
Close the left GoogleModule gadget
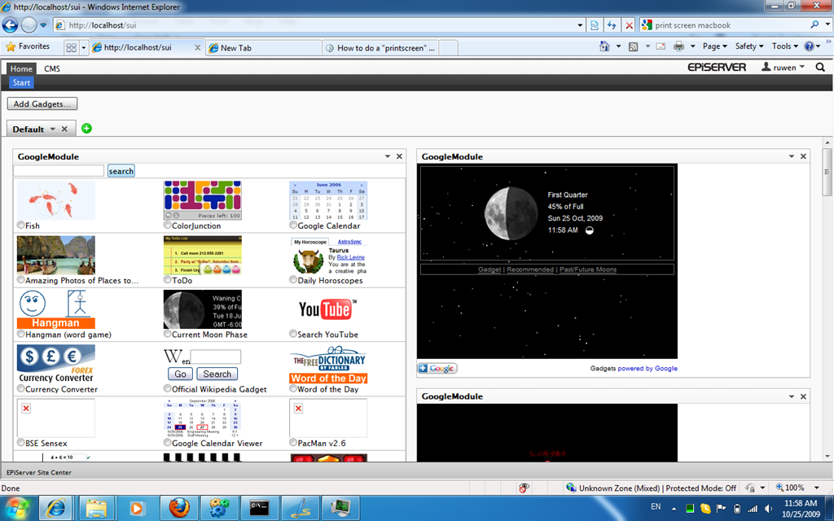[x=399, y=156]
